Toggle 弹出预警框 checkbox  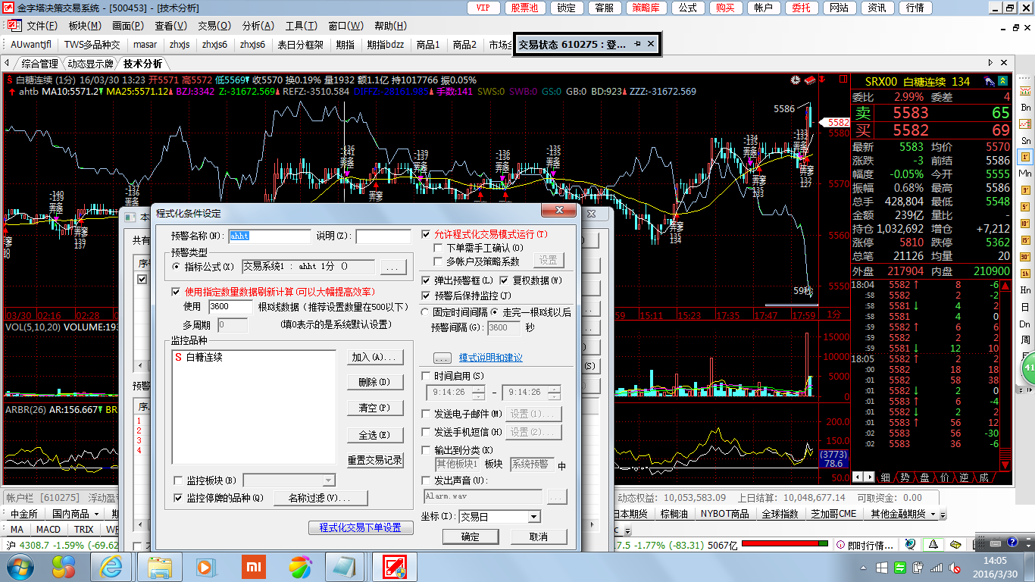[426, 280]
